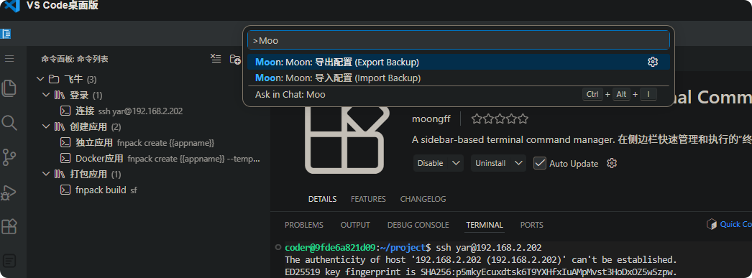Click the terminal icon beside Docker应用 command
The width and height of the screenshot is (752, 278).
click(65, 158)
